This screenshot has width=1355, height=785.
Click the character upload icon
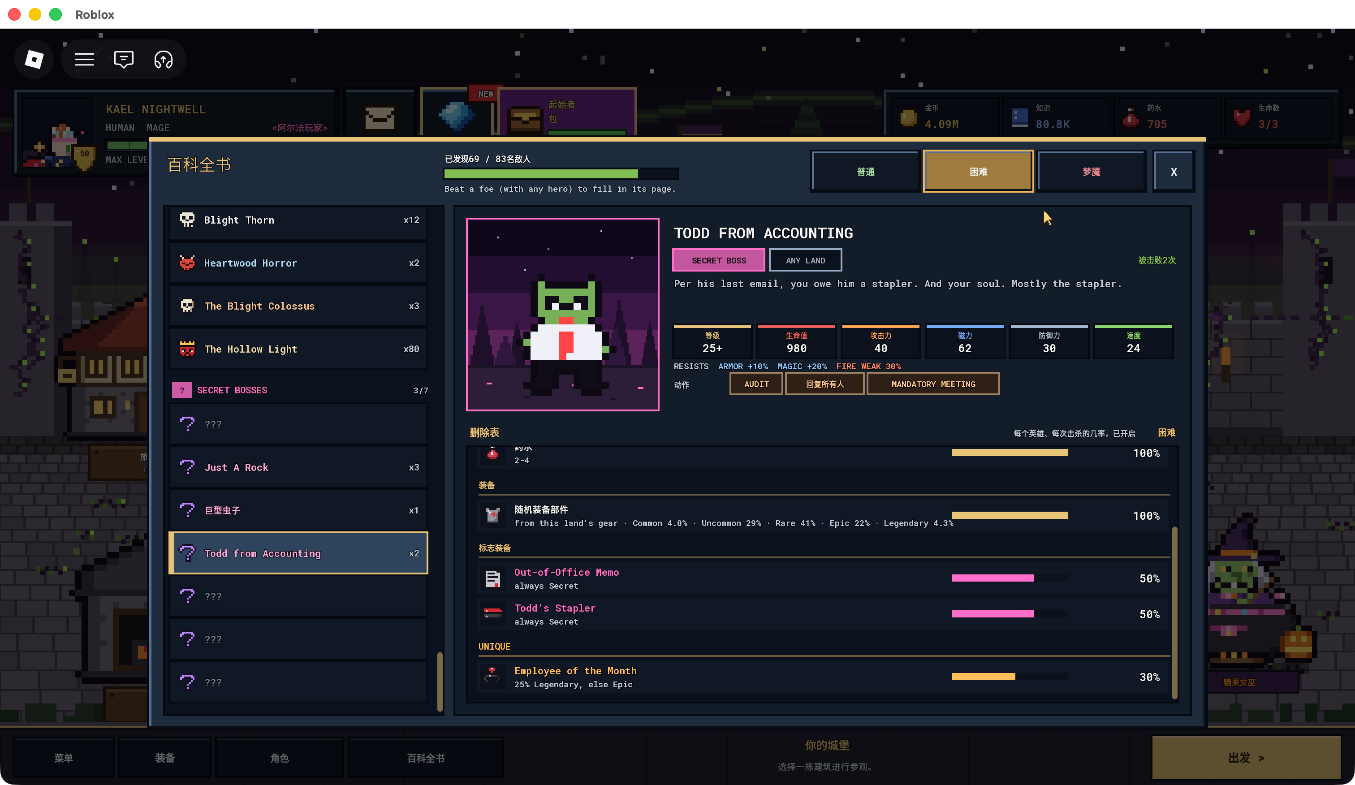click(164, 59)
